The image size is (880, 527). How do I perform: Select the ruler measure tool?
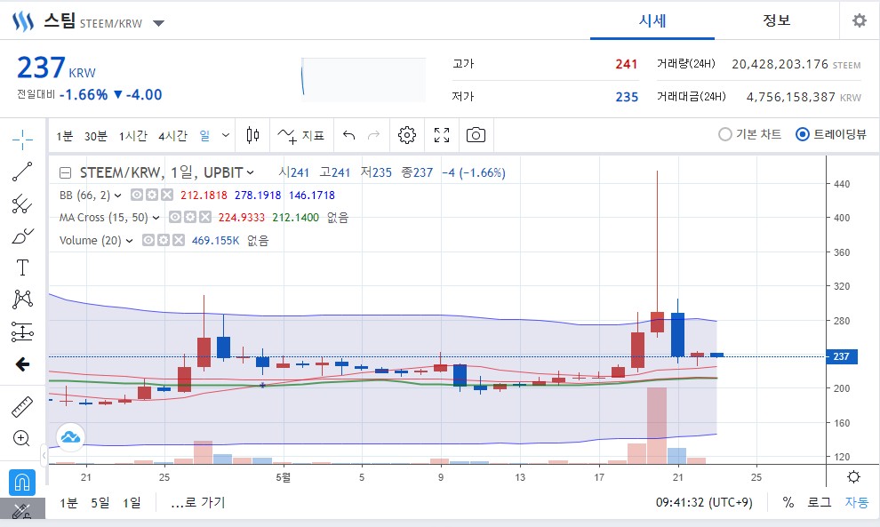pos(22,407)
